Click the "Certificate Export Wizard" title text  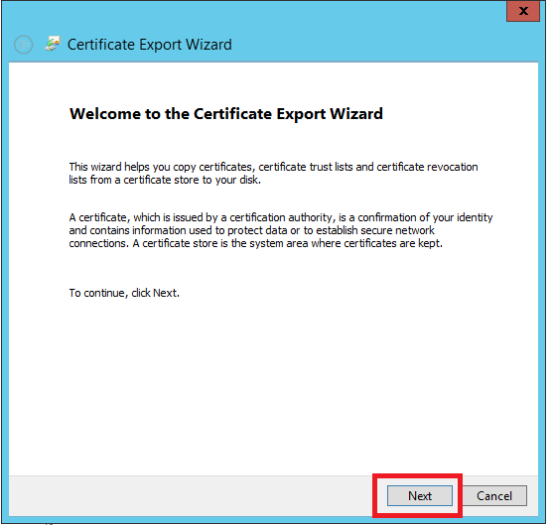pos(150,45)
